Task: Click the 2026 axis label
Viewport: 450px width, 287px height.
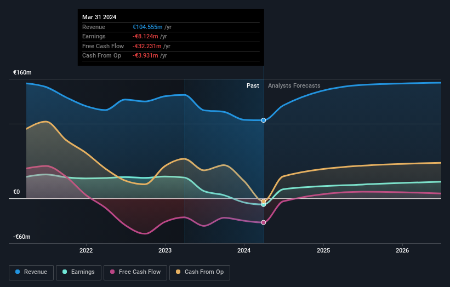Action: point(402,251)
